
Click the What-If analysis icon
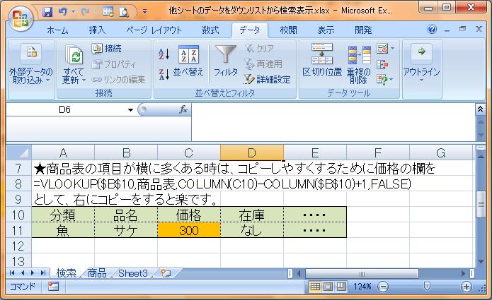pyautogui.click(x=382, y=80)
